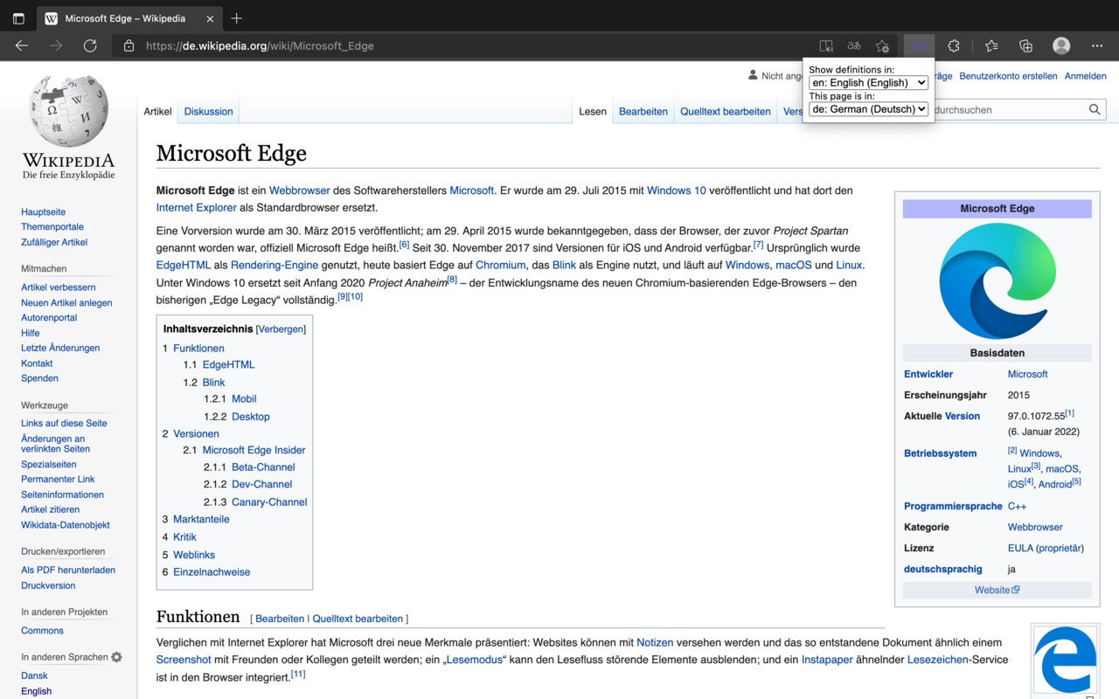1119x699 pixels.
Task: Open the translate page icon
Action: click(x=854, y=46)
